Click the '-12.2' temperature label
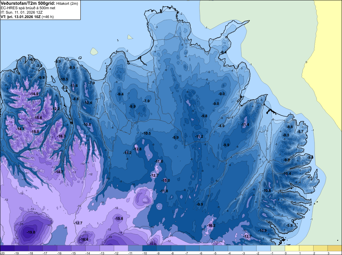The width and height of the screenshot is (342, 255). pyautogui.click(x=55, y=109)
